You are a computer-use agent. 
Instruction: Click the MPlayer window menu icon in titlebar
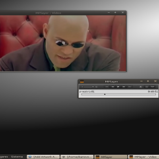point(82,81)
